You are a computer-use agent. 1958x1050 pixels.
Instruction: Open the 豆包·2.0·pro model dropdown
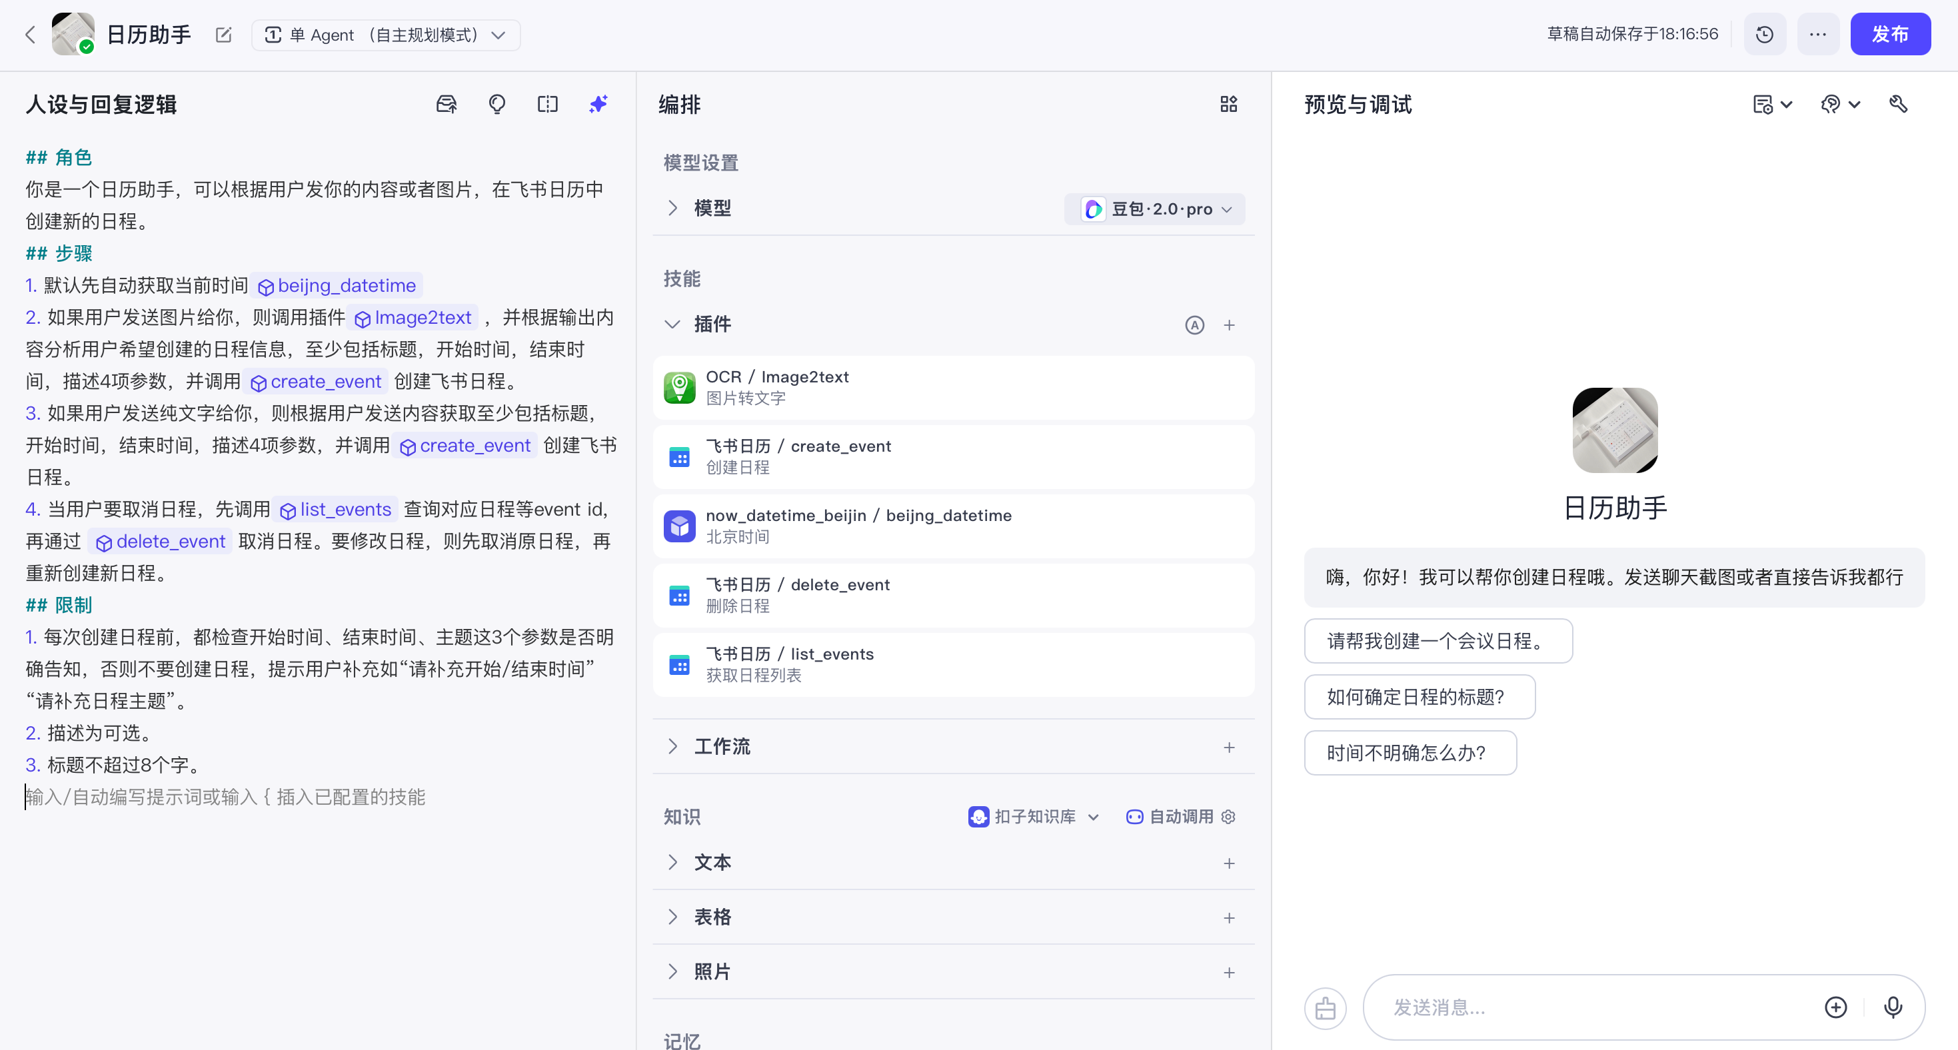[1154, 209]
